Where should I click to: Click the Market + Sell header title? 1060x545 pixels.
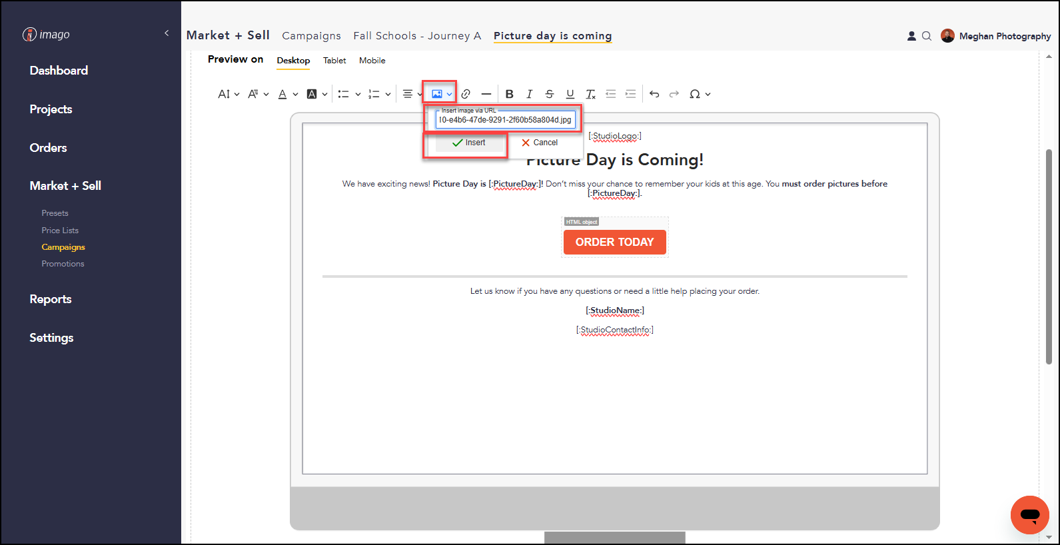pyautogui.click(x=228, y=35)
